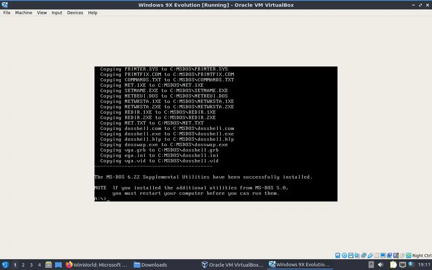Click the hard disk activity status icon

click(x=338, y=255)
